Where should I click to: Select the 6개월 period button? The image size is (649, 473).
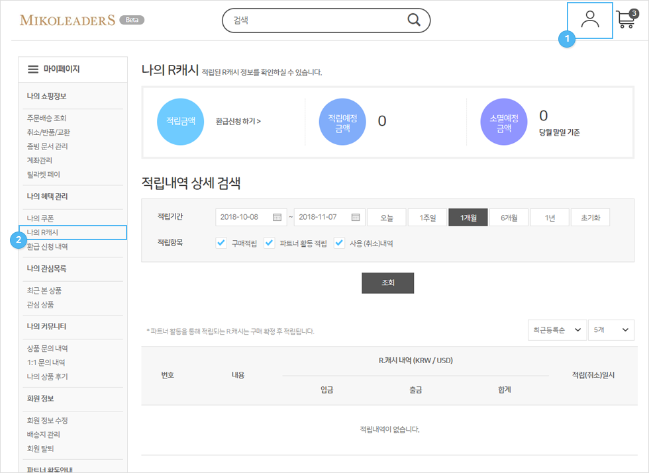(x=509, y=217)
